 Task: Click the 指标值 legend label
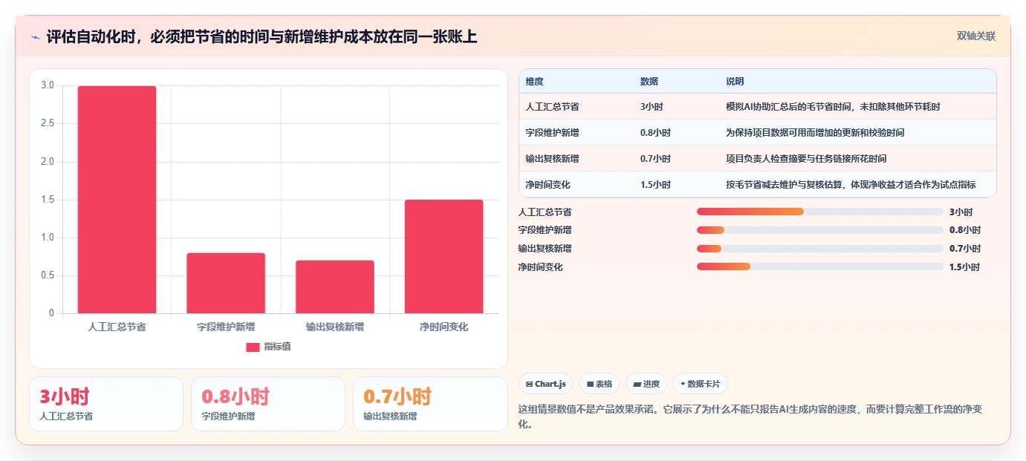coord(277,347)
